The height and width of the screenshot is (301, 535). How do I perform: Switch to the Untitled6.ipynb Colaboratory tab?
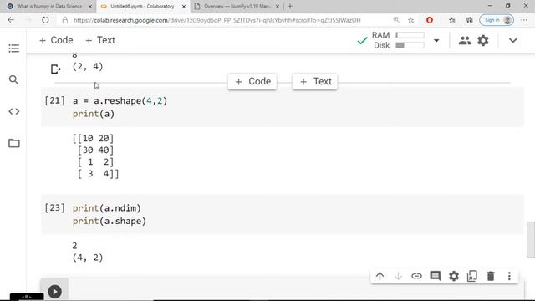tap(143, 6)
